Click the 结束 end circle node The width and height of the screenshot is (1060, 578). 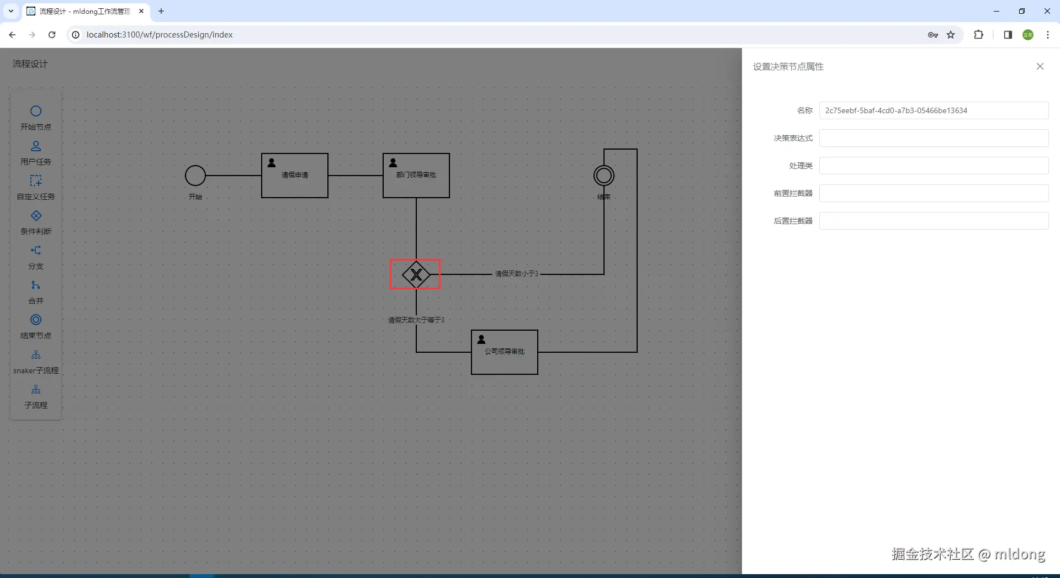point(604,176)
